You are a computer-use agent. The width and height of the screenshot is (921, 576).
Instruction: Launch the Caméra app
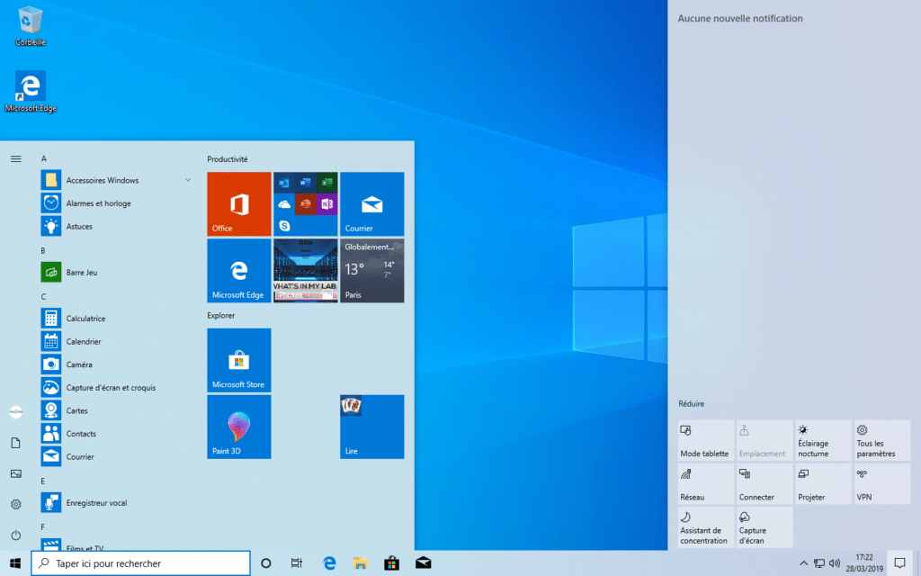[x=116, y=364]
